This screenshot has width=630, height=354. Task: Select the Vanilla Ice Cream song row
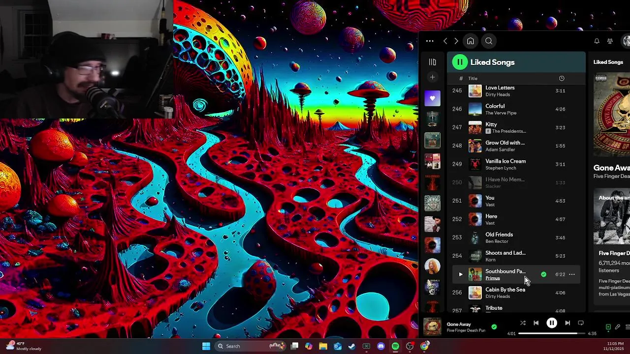click(x=516, y=164)
